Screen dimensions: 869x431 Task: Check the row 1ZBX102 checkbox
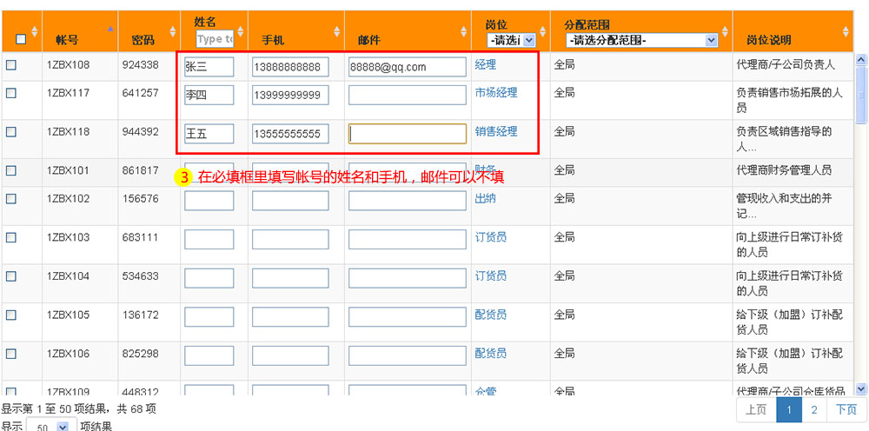[11, 198]
